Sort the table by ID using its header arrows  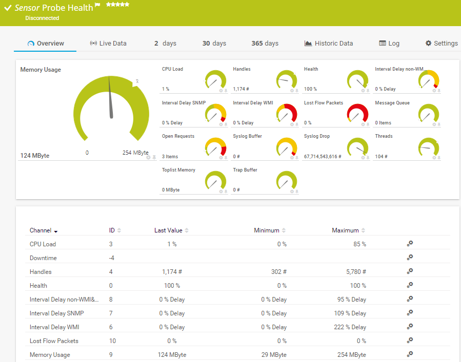(120, 230)
